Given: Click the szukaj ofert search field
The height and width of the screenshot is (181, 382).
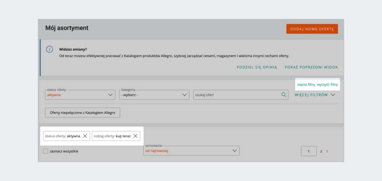Looking at the screenshot, I should [240, 95].
